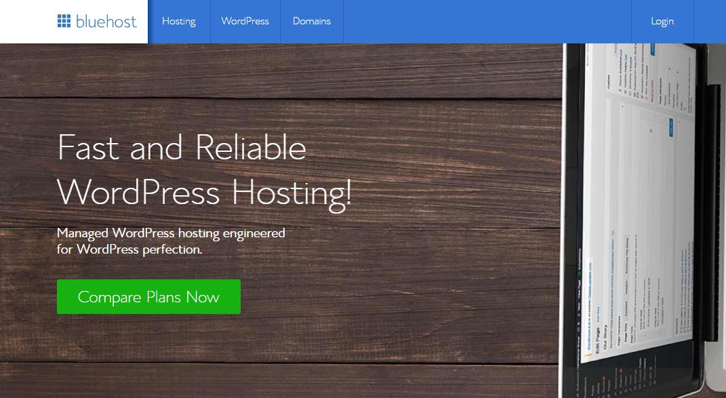Click the for WordPress perfection text
726x398 pixels.
tap(129, 250)
